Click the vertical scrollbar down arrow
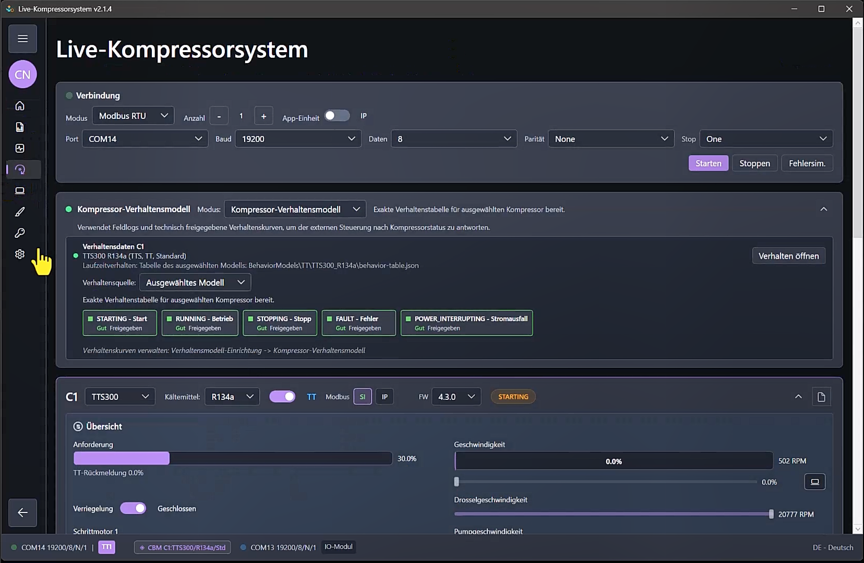Image resolution: width=864 pixels, height=563 pixels. (x=858, y=529)
